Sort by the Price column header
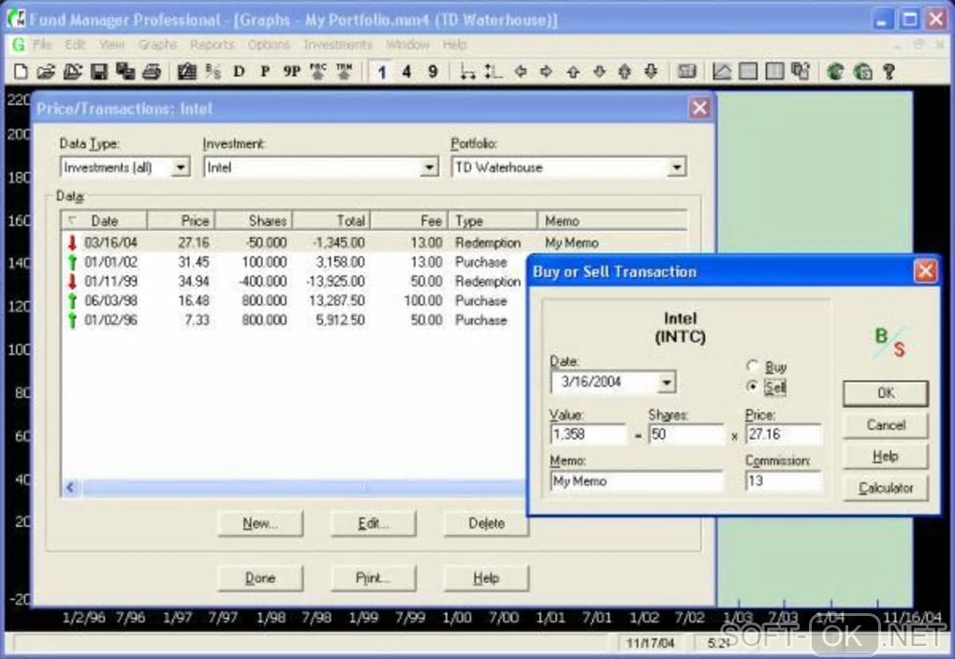The image size is (955, 659). [181, 221]
